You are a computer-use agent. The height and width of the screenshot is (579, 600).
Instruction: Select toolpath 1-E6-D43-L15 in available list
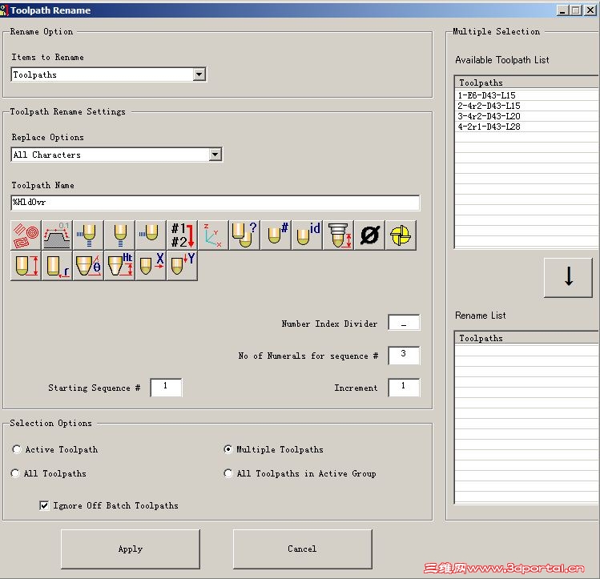click(x=527, y=95)
